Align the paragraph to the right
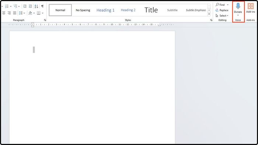 [9, 13]
